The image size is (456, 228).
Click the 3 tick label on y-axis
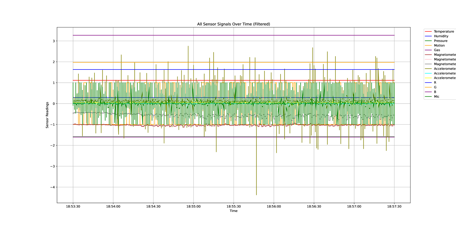[54, 41]
